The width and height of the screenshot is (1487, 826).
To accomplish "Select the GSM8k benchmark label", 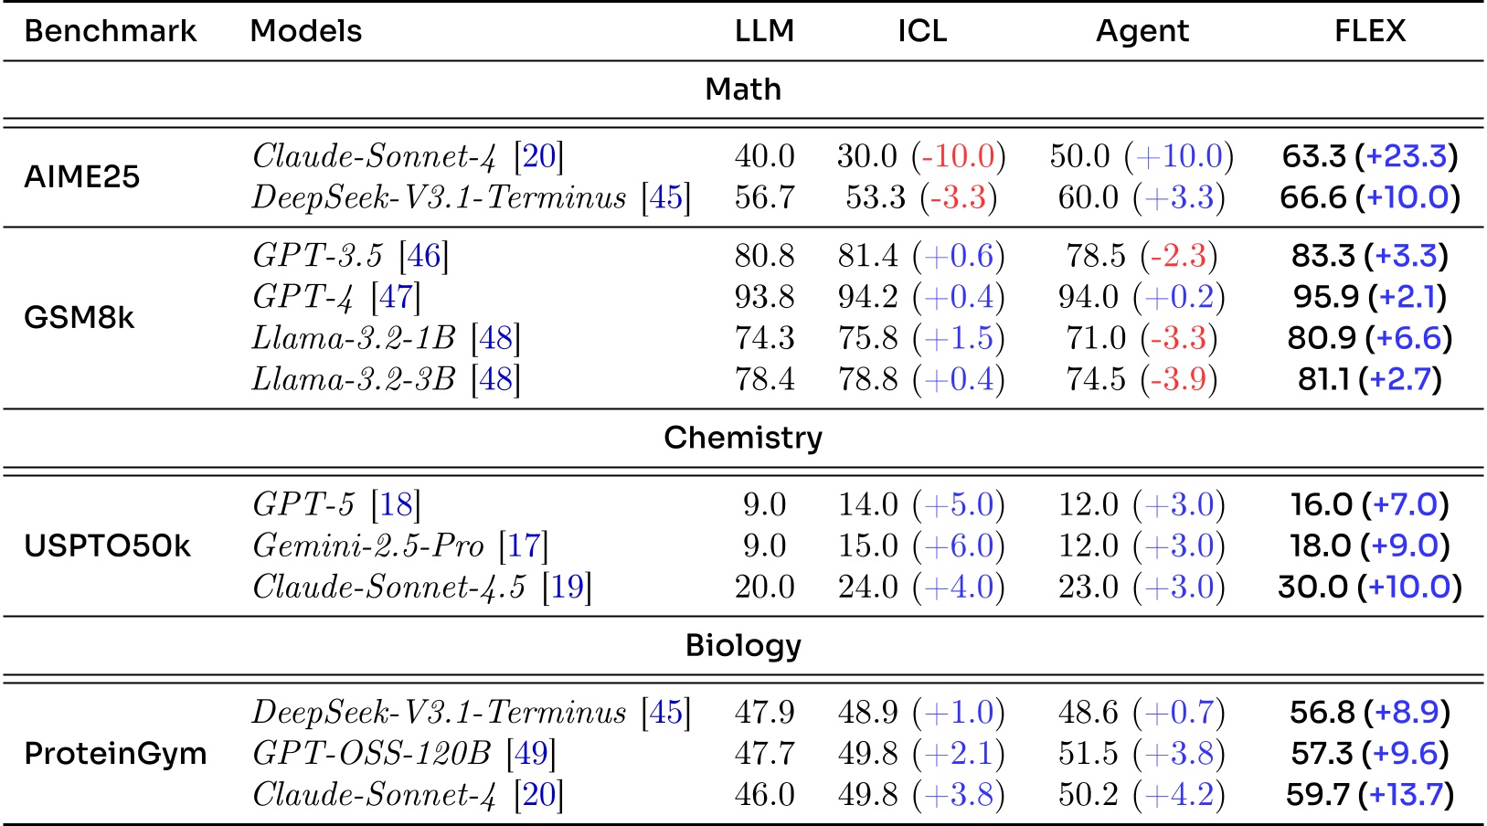I will tap(79, 317).
